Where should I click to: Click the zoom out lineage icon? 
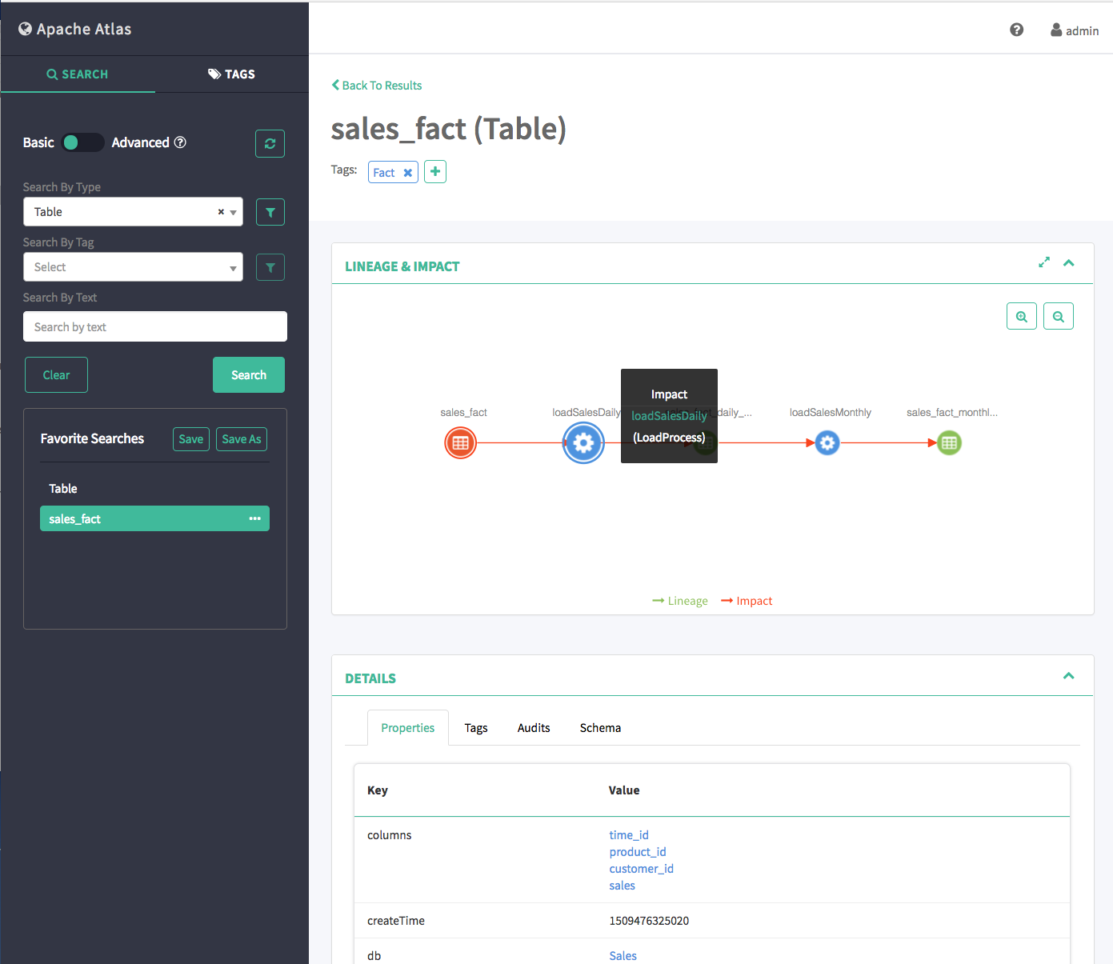(1058, 317)
